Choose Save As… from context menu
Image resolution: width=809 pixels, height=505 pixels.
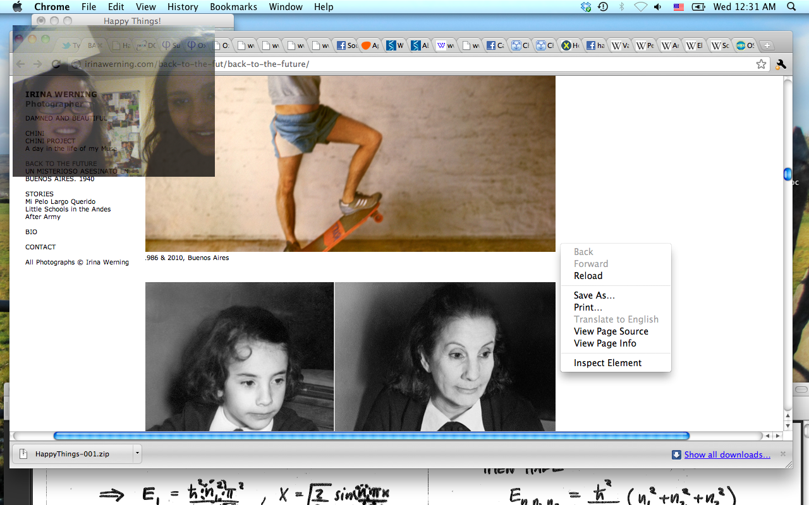click(594, 295)
